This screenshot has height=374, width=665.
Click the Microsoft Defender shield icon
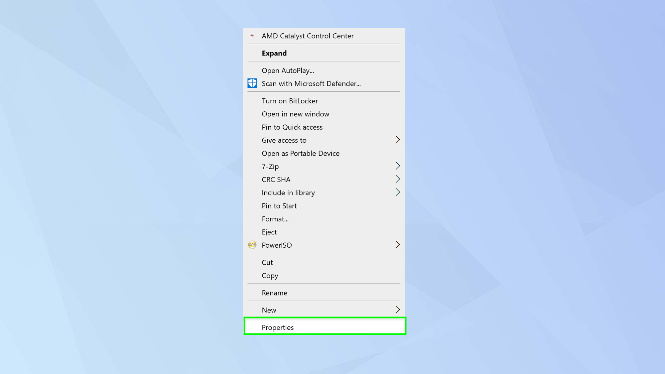[252, 83]
